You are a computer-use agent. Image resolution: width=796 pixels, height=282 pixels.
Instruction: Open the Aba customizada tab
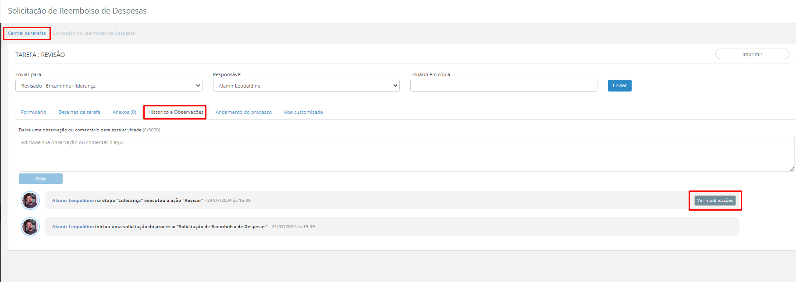[303, 113]
